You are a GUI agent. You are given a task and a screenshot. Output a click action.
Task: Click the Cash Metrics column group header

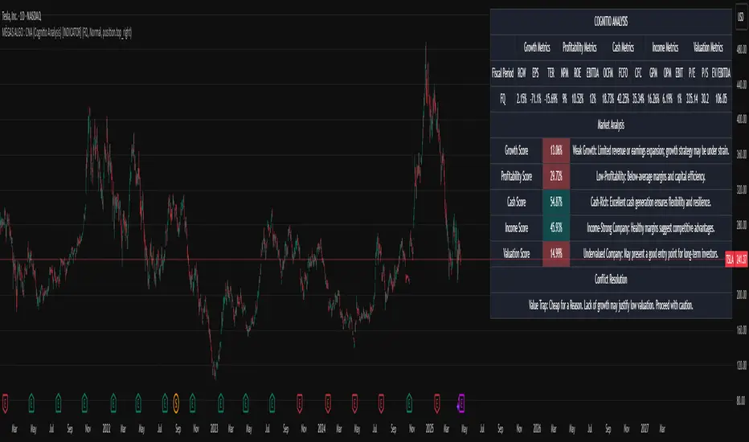(623, 47)
